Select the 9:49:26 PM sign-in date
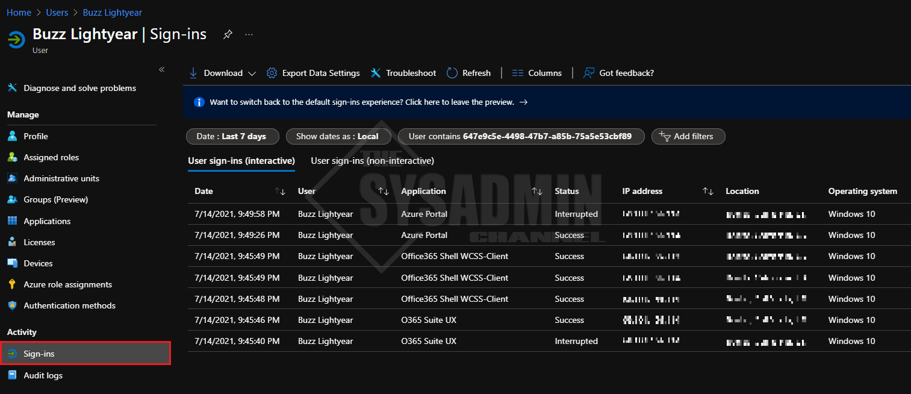 click(x=237, y=235)
